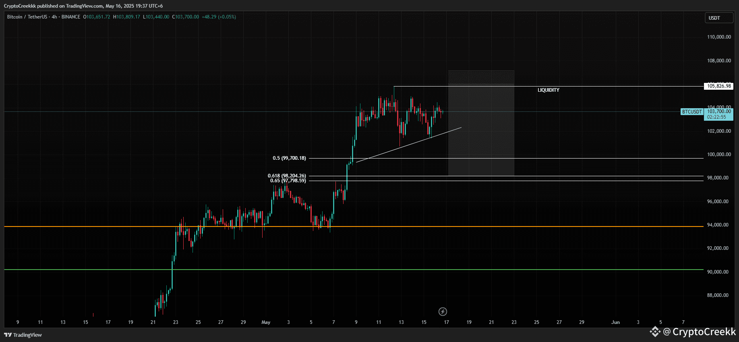Click the 98,000.00 price axis label
The width and height of the screenshot is (739, 342).
click(718, 178)
